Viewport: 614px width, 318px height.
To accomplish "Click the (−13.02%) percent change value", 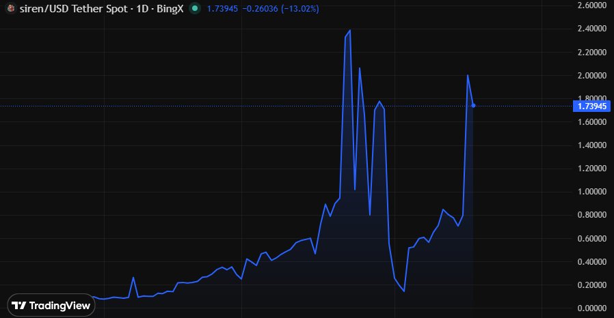I will click(x=300, y=9).
